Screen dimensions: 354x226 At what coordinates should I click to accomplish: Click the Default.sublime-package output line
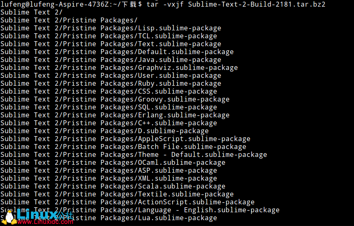click(x=186, y=52)
